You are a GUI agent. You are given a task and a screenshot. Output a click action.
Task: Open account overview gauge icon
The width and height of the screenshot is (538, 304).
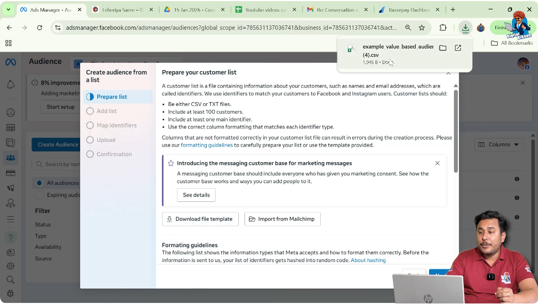coord(11,113)
